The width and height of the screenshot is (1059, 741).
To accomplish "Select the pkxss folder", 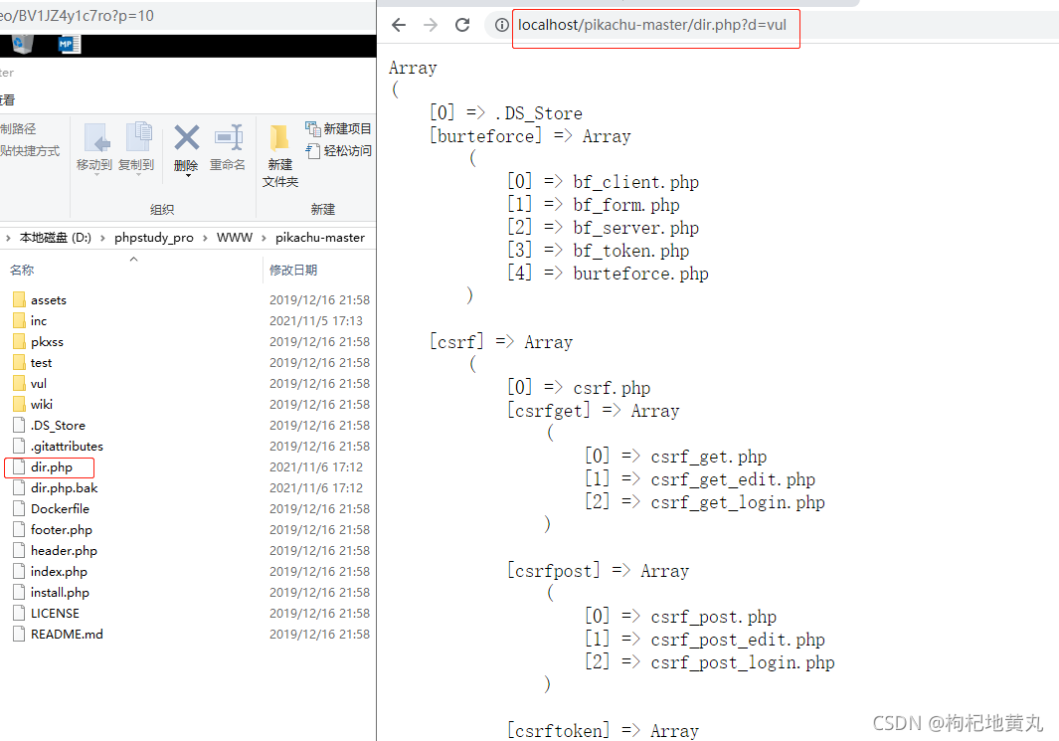I will pyautogui.click(x=48, y=342).
